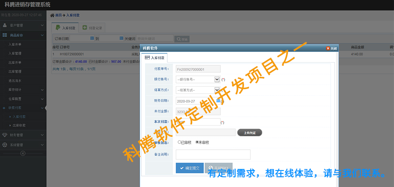The width and height of the screenshot is (394, 187).
Task: Click the 搜索 search button
Action: pyautogui.click(x=182, y=39)
